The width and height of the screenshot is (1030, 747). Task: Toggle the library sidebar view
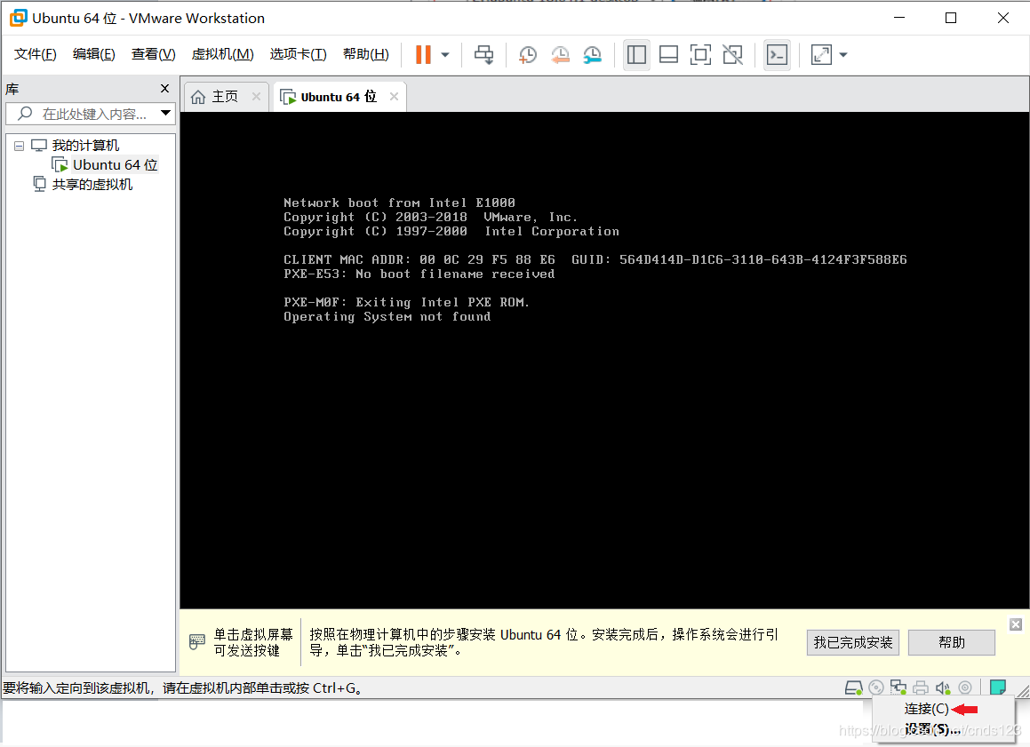click(636, 54)
